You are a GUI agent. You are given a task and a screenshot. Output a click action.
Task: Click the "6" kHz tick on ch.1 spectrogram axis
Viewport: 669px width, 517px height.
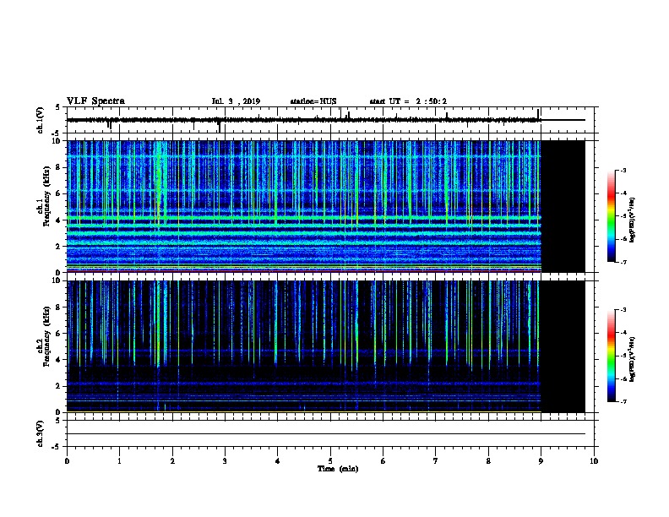click(x=59, y=193)
